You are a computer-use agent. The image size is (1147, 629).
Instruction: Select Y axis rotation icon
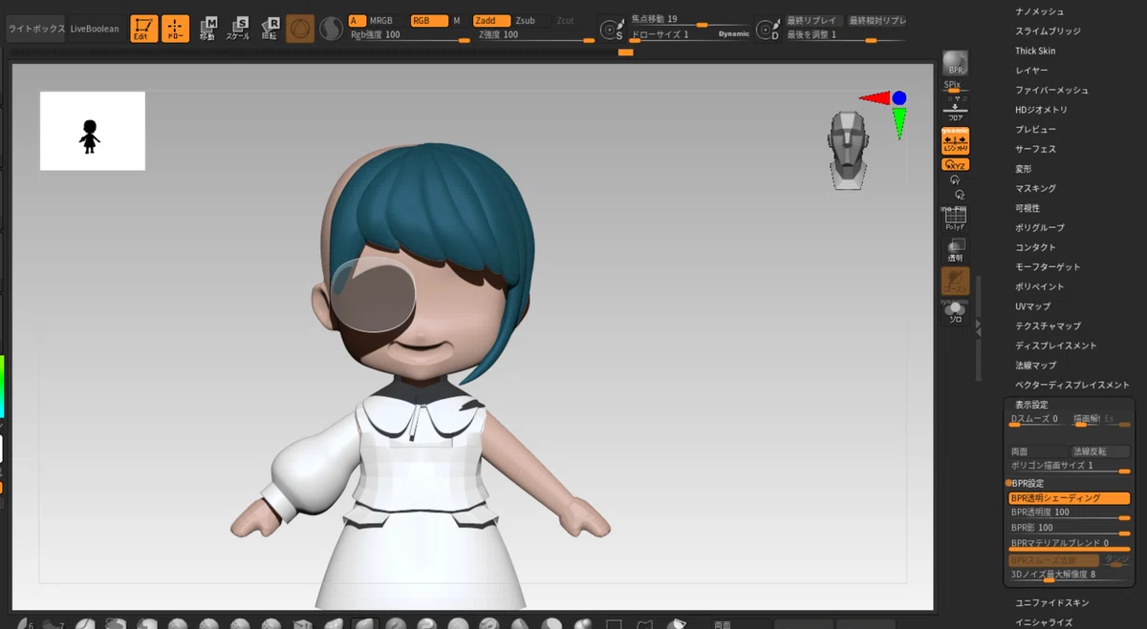click(955, 179)
